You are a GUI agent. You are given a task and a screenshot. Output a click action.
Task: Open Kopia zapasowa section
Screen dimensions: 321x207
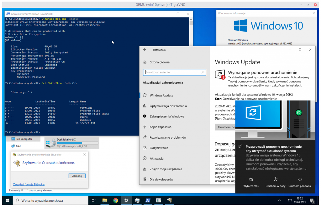point(160,127)
